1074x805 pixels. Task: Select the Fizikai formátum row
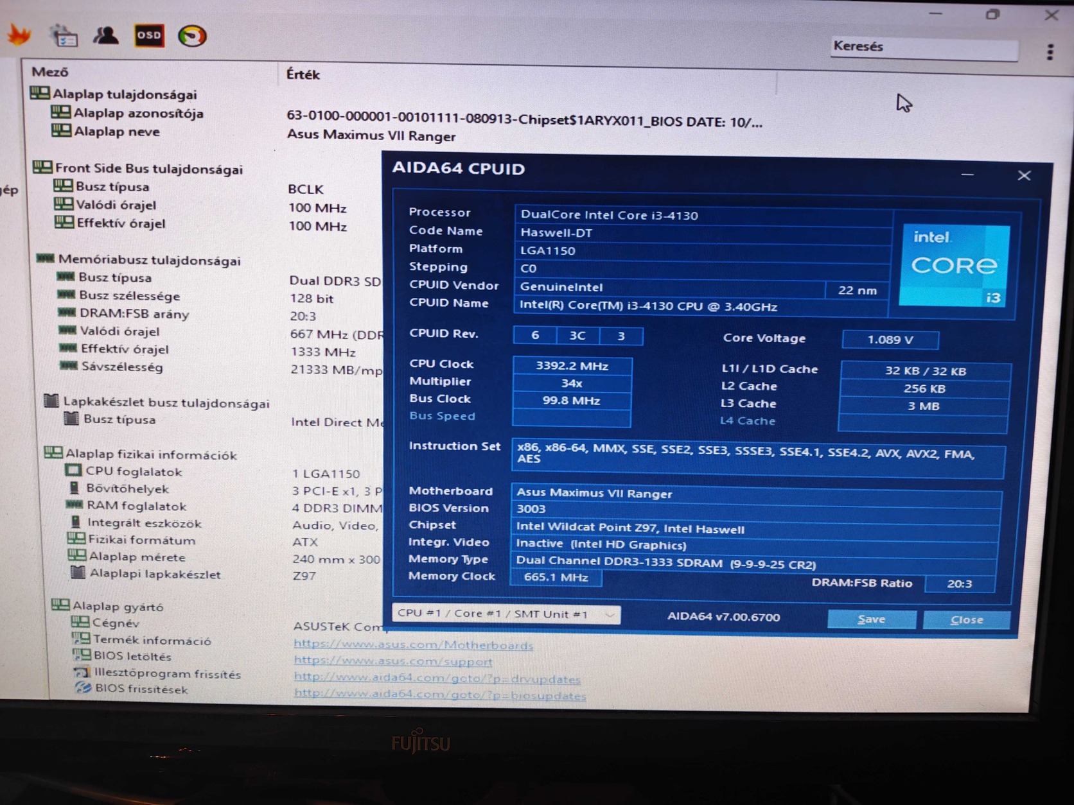(132, 540)
